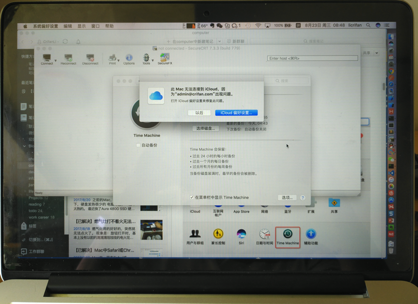Click the Time Machine icon in the menu bar

point(248,26)
